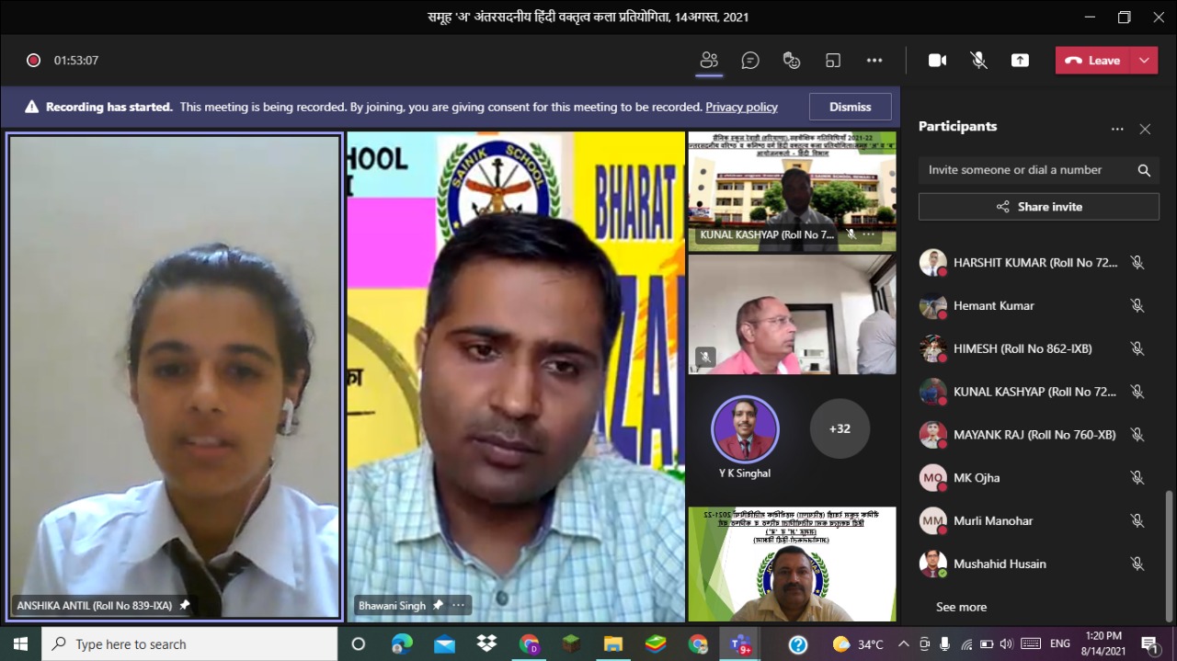Close the Participants panel with X
The width and height of the screenshot is (1177, 661).
point(1145,130)
